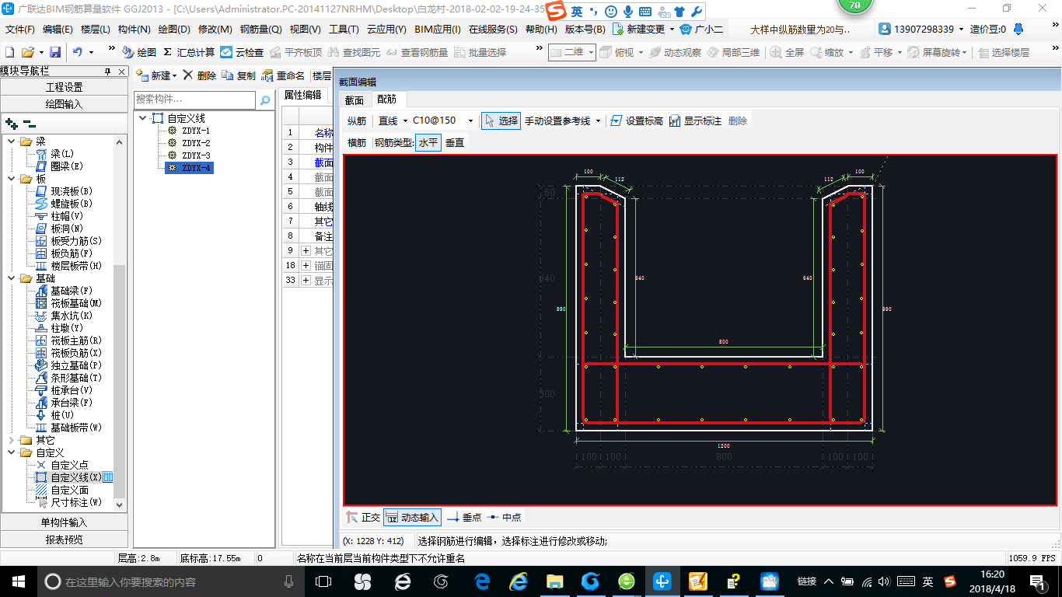Click 新建 in the component list toolbar
This screenshot has width=1062, height=597.
coord(156,75)
